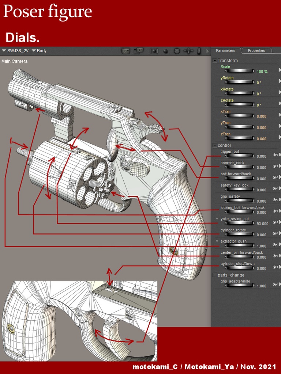The image size is (281, 374).
Task: Click the yoke_swing_out value 93.000
Action: tap(262, 224)
